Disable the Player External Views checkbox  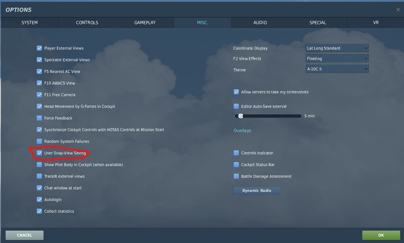click(39, 48)
